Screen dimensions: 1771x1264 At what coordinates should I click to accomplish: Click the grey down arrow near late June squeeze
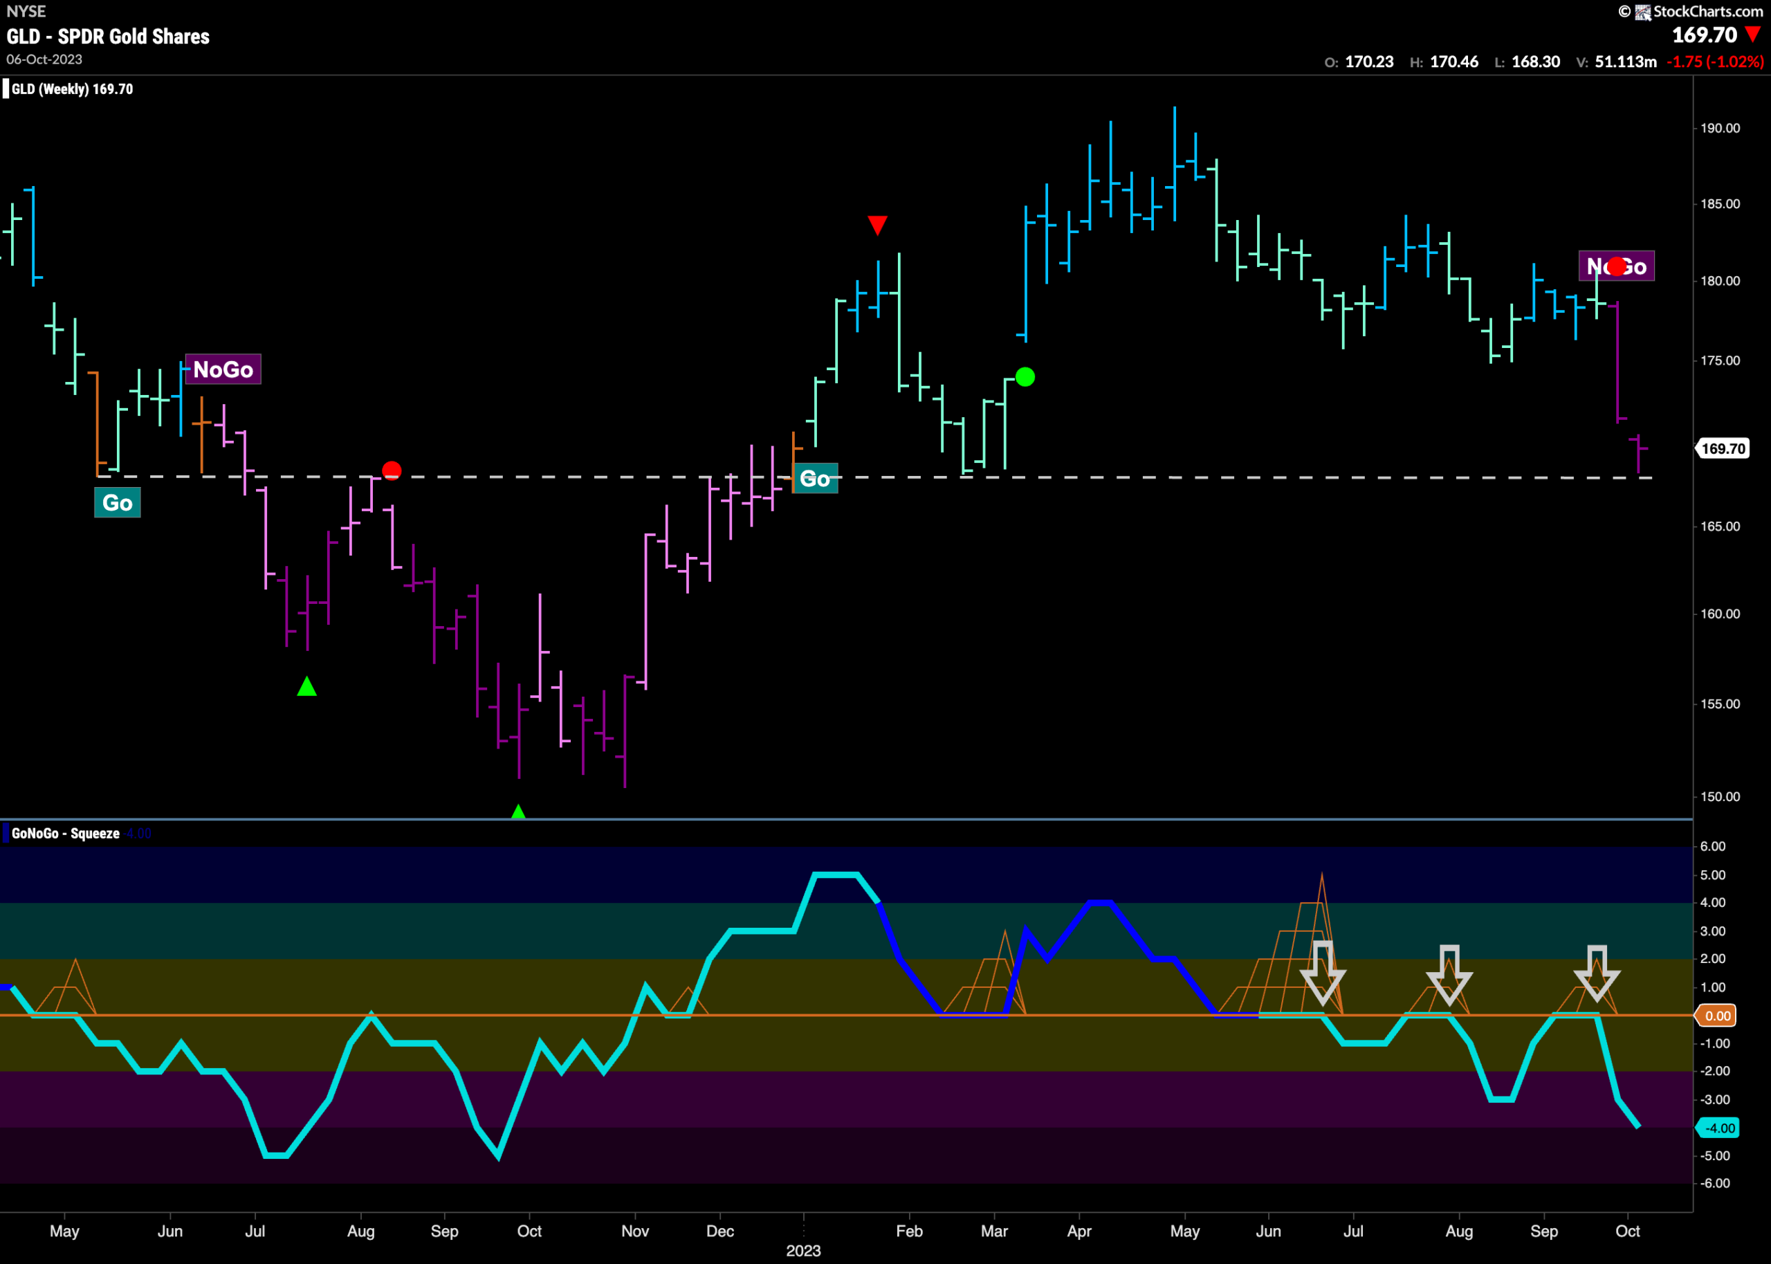[1323, 972]
